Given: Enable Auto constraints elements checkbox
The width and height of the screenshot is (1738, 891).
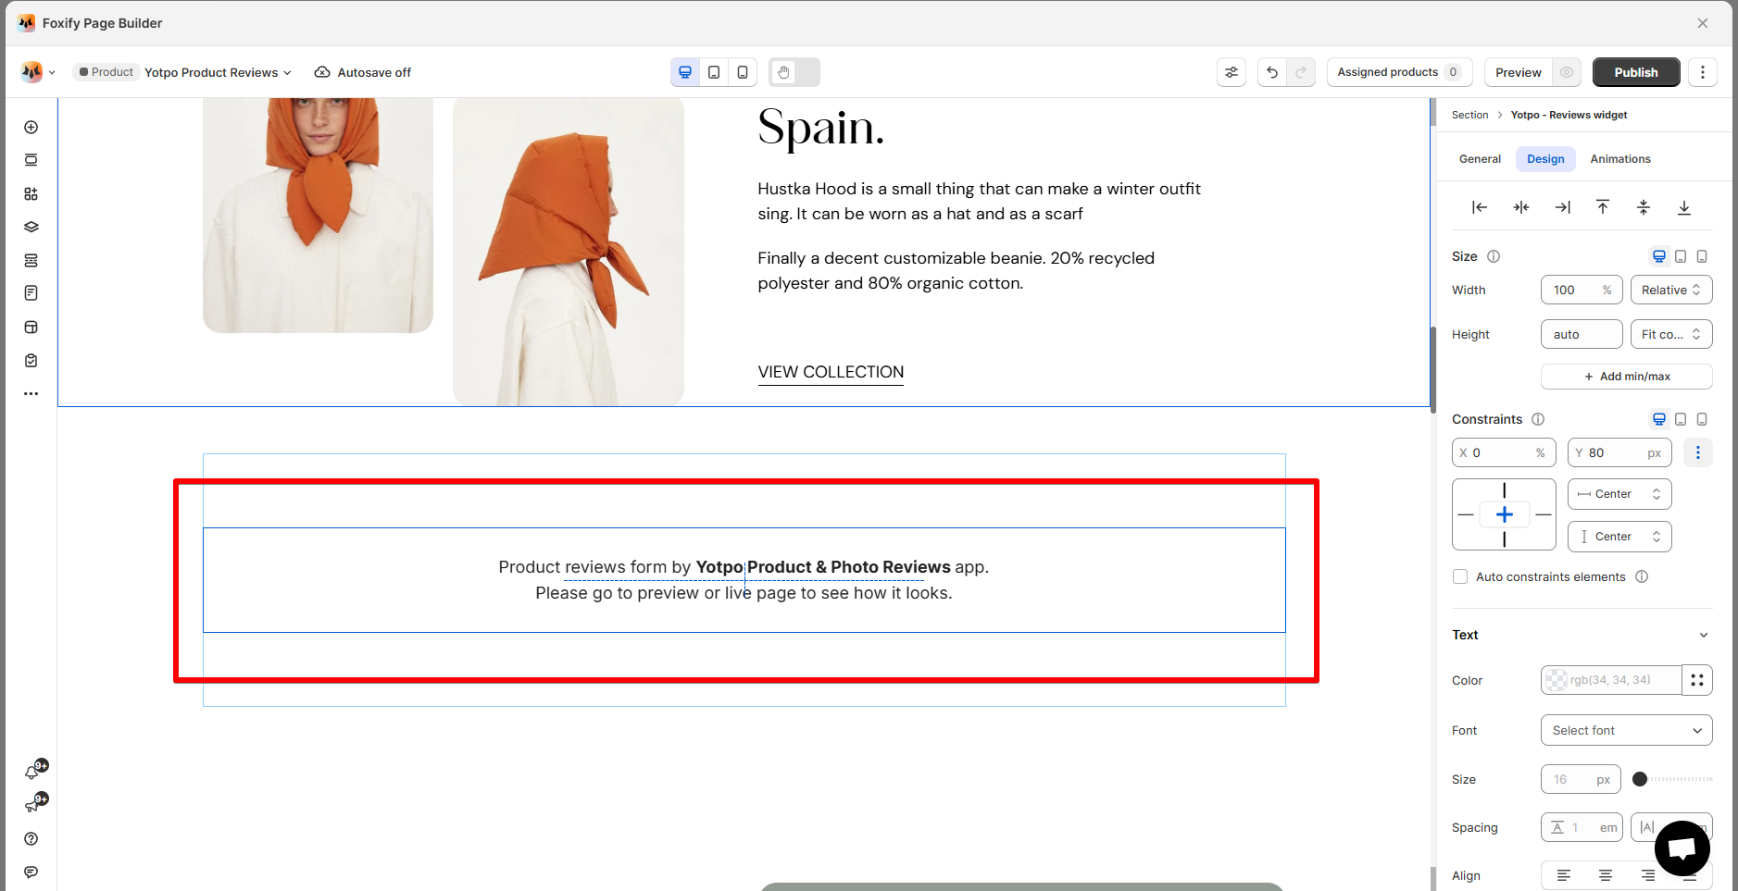Looking at the screenshot, I should point(1460,576).
